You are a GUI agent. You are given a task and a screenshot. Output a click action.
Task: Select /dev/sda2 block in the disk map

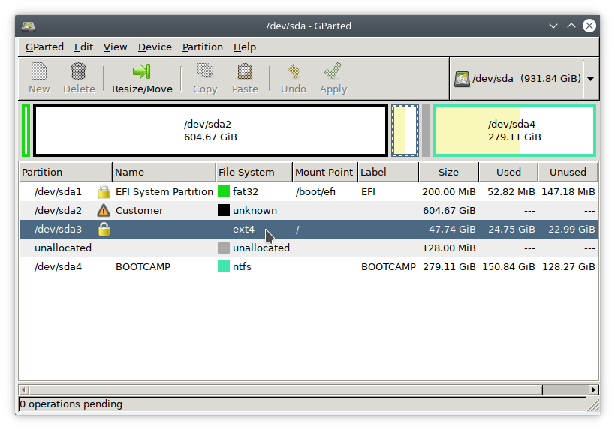(210, 131)
